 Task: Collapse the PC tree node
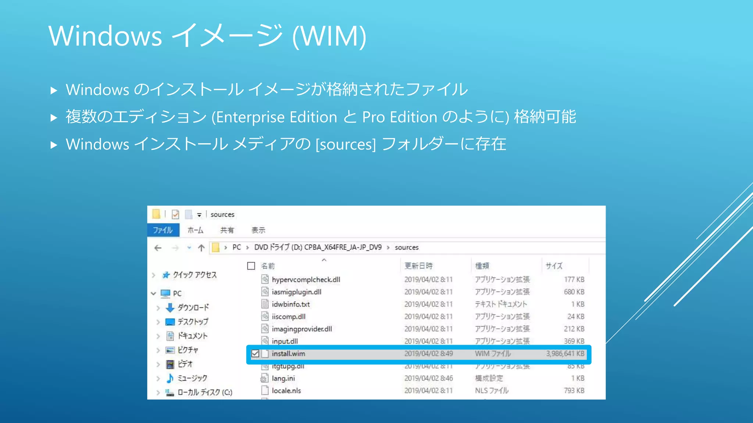pyautogui.click(x=154, y=293)
